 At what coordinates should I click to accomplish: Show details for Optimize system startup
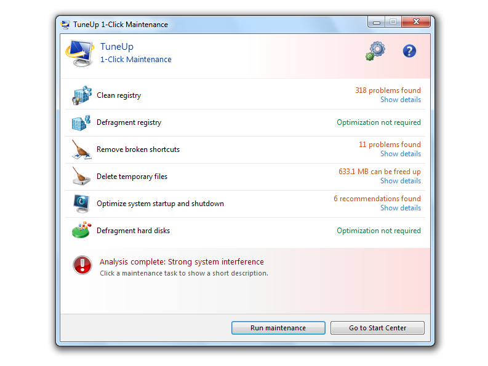[401, 208]
